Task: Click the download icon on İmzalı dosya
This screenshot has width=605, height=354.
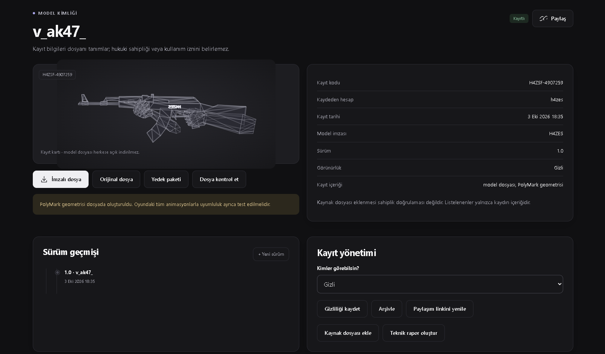Action: (44, 179)
